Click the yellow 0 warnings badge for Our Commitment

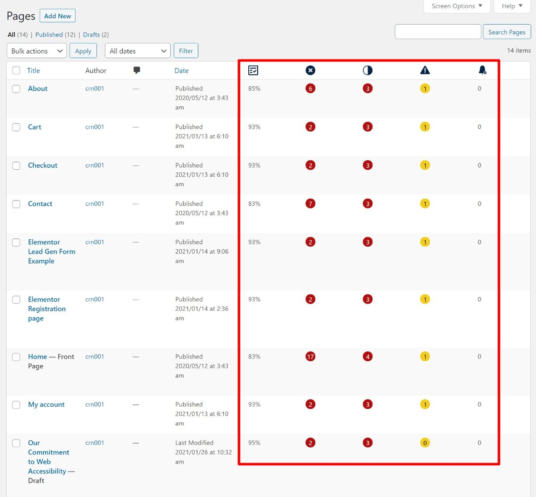(x=425, y=443)
